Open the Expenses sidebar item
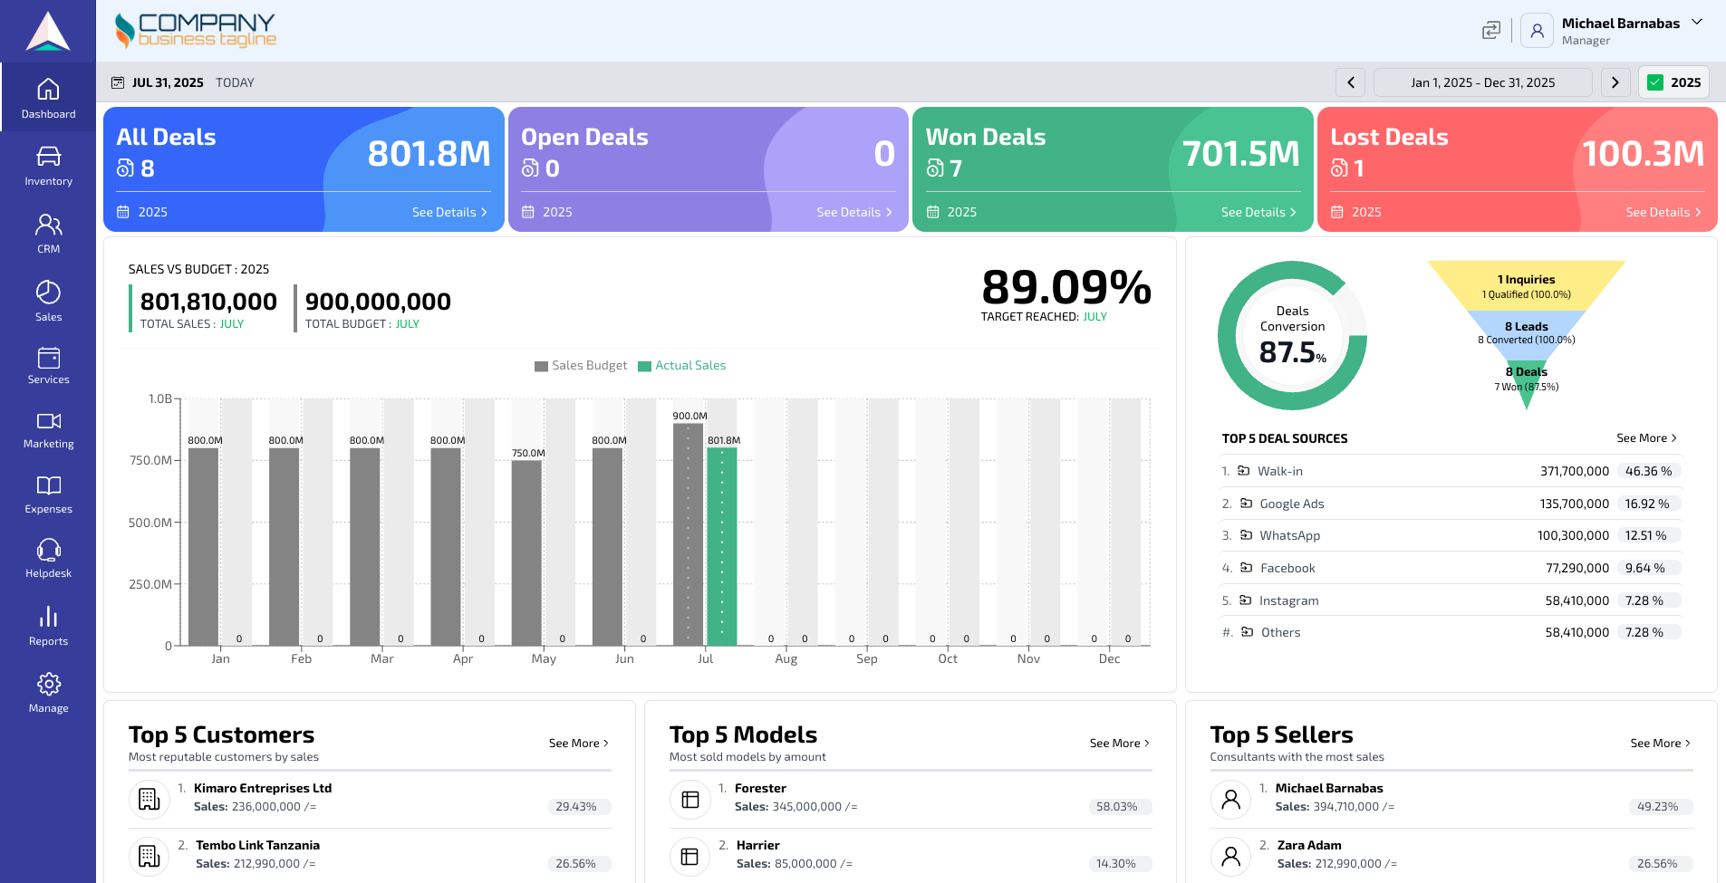 click(x=48, y=494)
